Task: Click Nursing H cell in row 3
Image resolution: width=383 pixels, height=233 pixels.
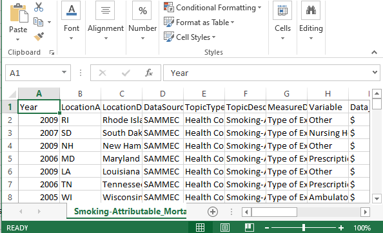Action: click(328, 133)
